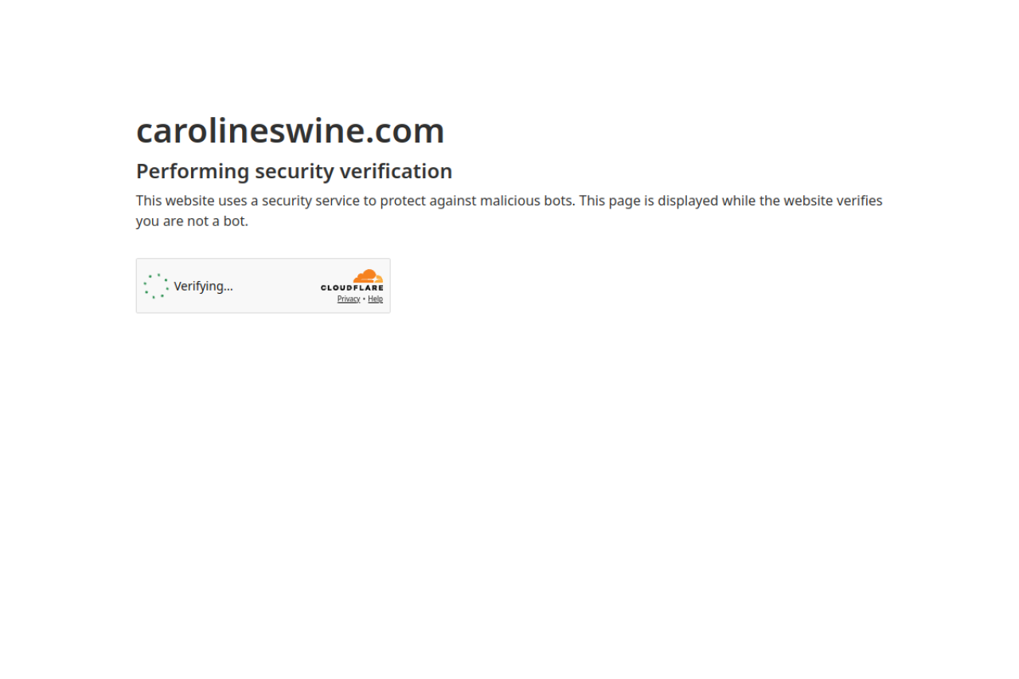Screen dimensions: 1019x679
Task: Click the orange Cloudflare cloud logo
Action: (368, 276)
